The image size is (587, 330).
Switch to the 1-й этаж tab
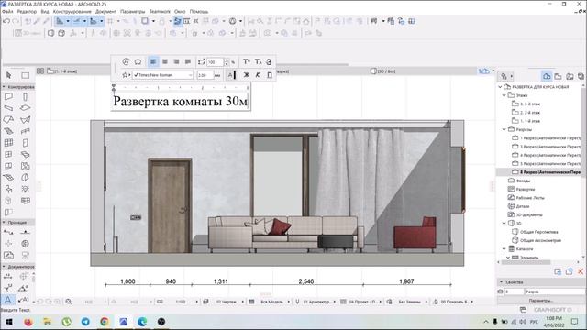[61, 71]
